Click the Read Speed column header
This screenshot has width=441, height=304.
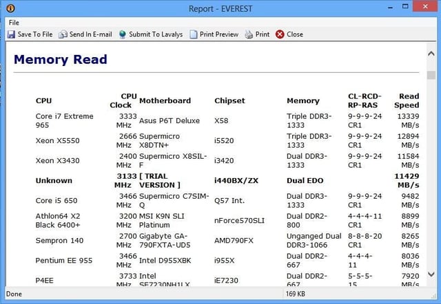point(407,100)
